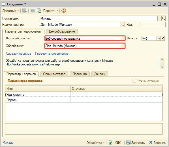Open the Обработка dropdown at bottom
Viewport: 169px width, 147px height.
95,143
